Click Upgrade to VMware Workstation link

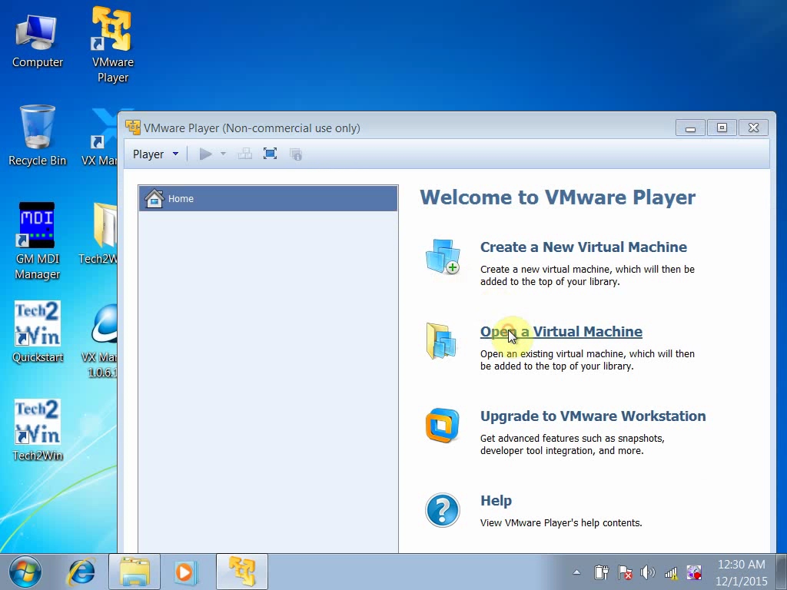pyautogui.click(x=593, y=416)
